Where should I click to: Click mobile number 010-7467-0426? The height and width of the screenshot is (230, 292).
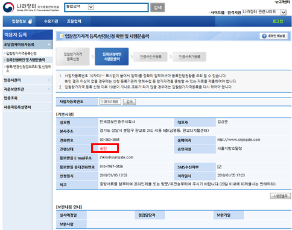tap(112, 166)
